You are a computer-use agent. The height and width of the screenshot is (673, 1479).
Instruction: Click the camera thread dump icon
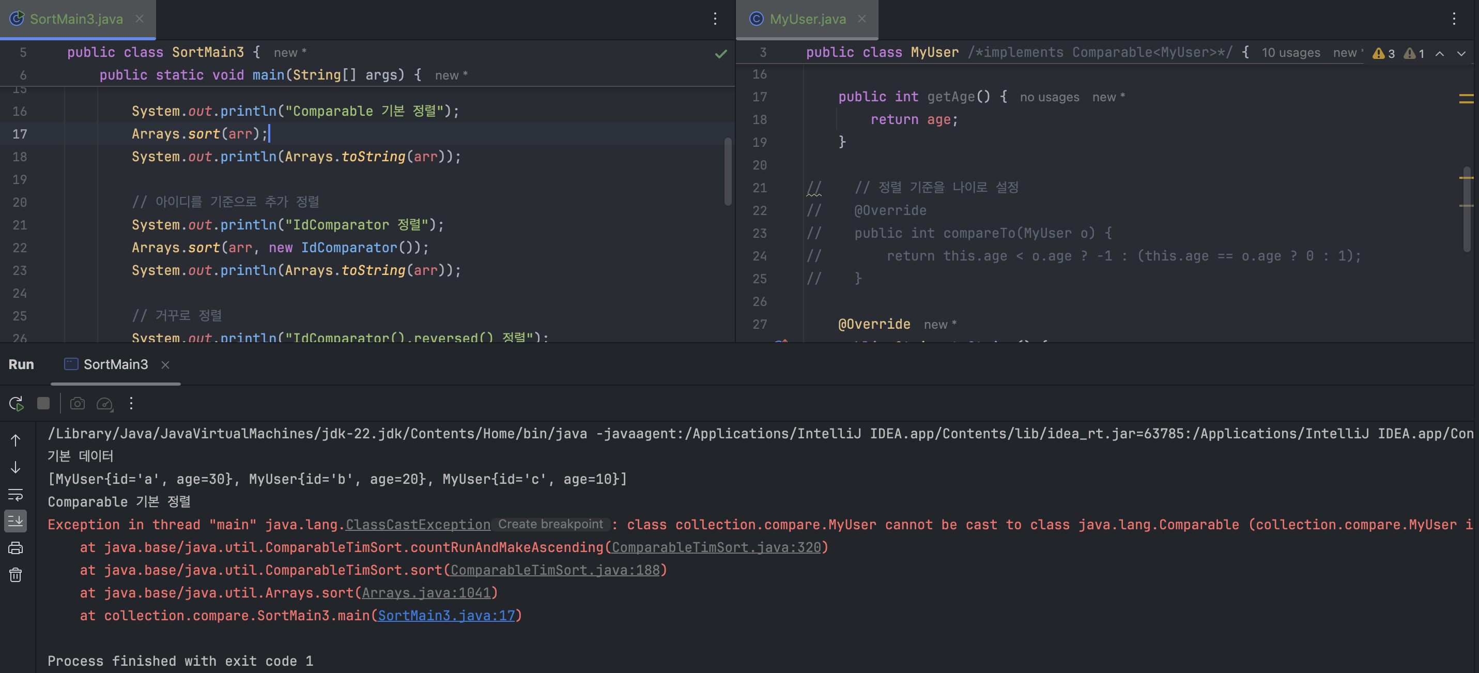77,404
